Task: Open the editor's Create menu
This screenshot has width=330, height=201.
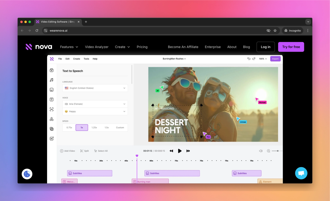Action: (76, 59)
